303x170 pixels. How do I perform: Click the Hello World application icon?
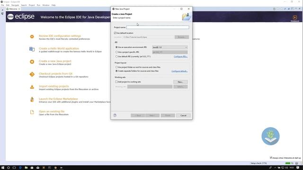[x=32, y=49]
